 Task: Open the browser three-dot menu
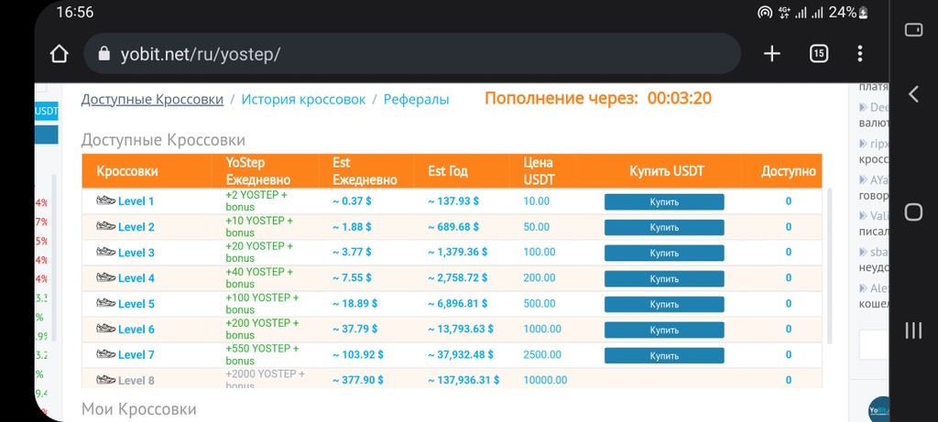pos(859,54)
